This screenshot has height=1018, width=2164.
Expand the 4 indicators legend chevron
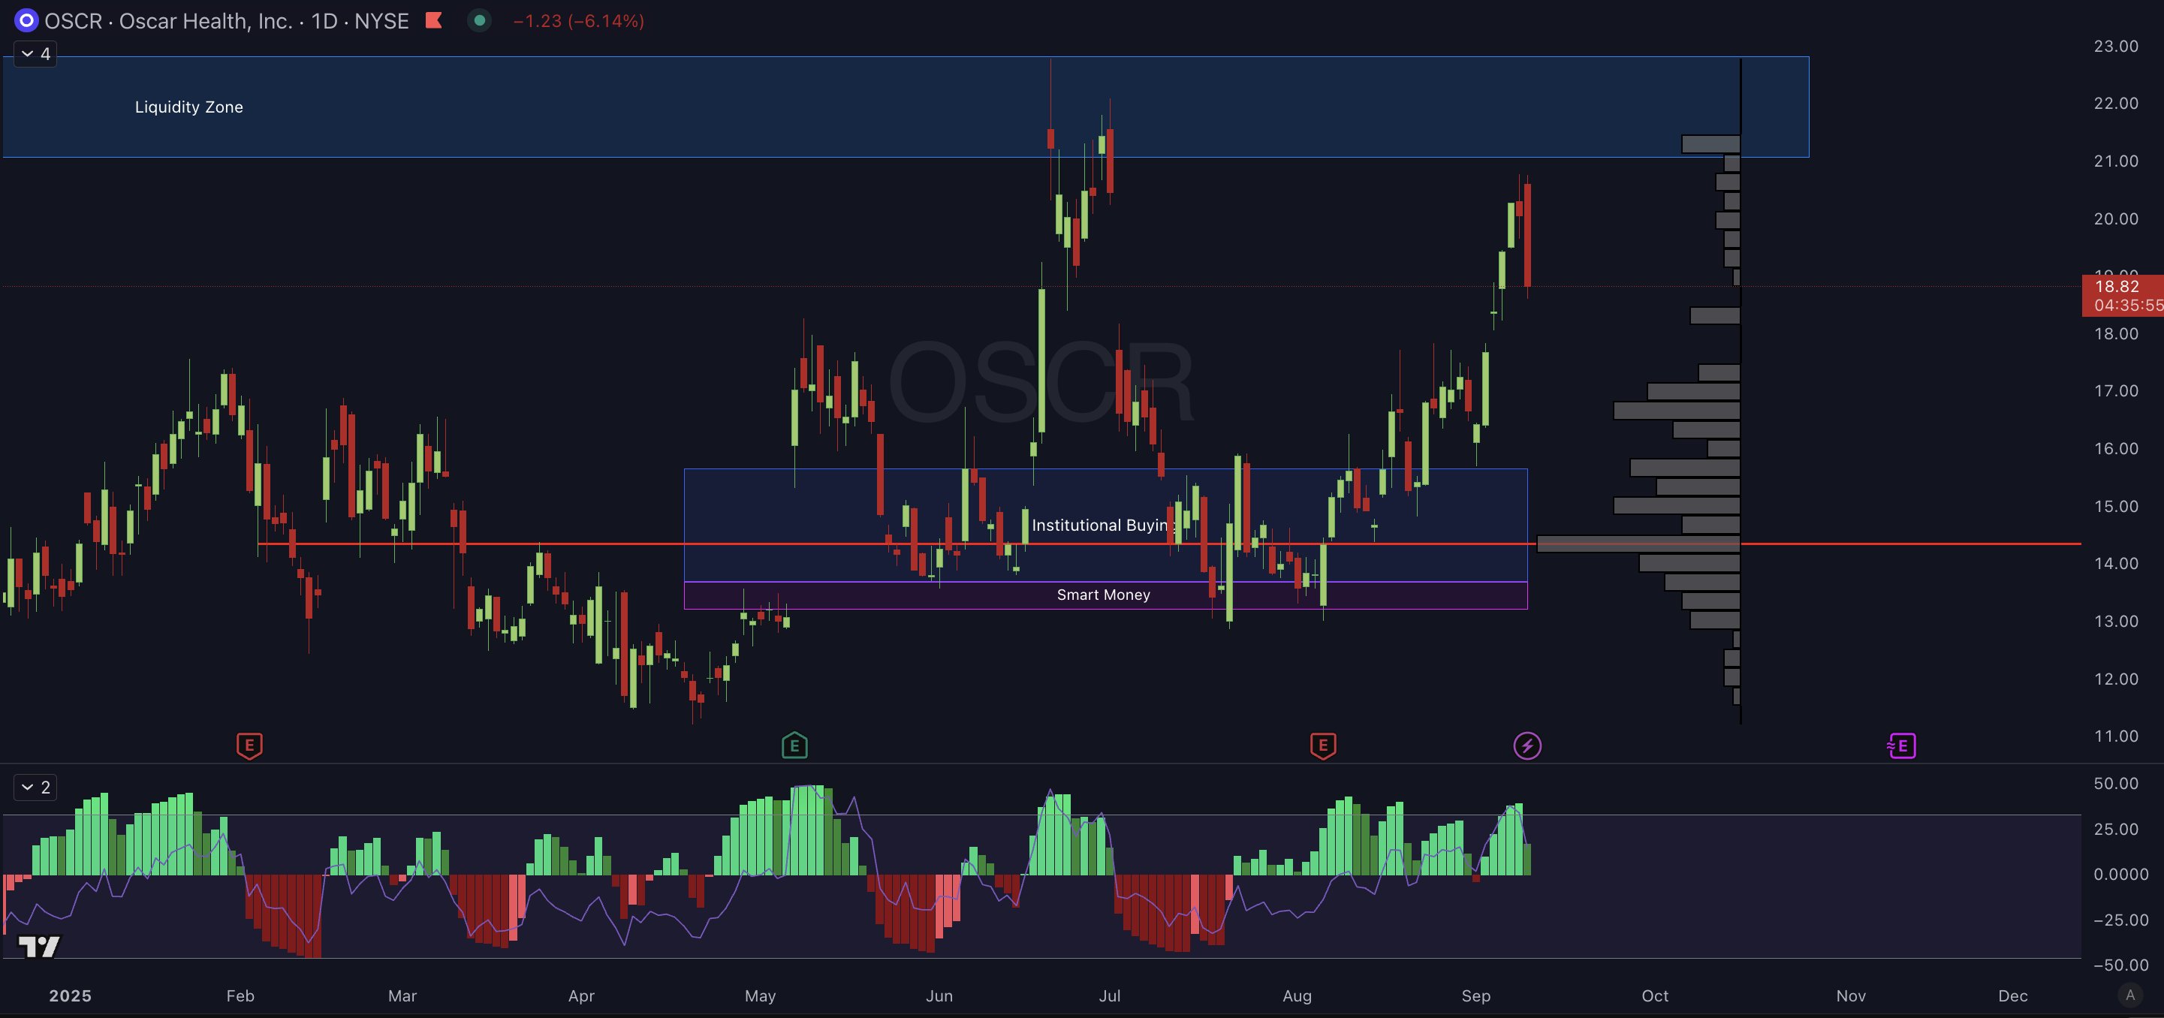pos(35,54)
